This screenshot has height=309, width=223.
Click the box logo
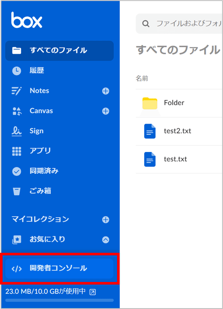(x=27, y=20)
